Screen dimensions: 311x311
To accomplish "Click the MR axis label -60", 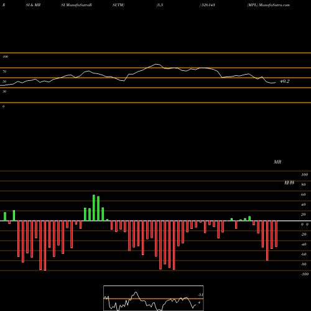I will point(304,254).
